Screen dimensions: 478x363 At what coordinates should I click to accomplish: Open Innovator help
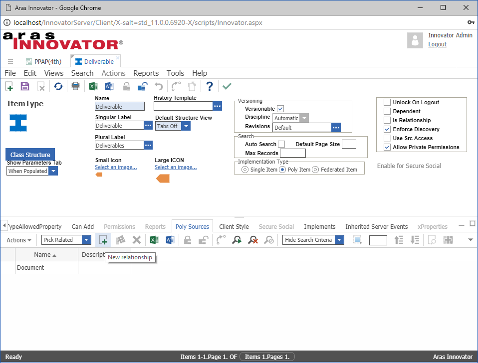(209, 86)
